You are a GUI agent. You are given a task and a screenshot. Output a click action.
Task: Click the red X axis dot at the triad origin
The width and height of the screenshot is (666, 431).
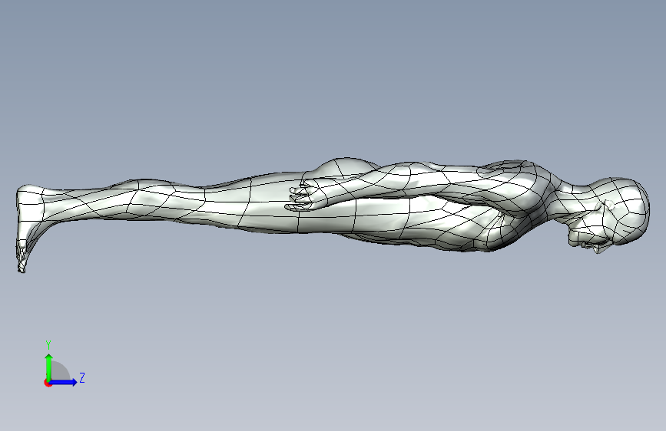pos(48,383)
